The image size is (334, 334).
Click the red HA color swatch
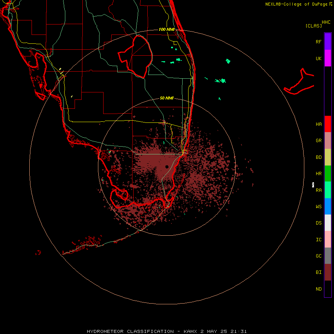pyautogui.click(x=328, y=124)
